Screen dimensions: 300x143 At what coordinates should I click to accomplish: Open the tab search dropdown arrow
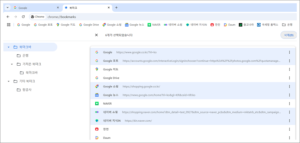[x=7, y=8]
